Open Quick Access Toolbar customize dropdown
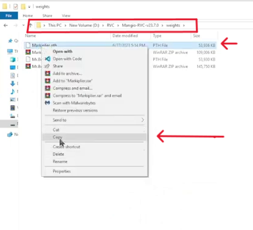Image resolution: width=253 pixels, height=230 pixels. click(29, 7)
